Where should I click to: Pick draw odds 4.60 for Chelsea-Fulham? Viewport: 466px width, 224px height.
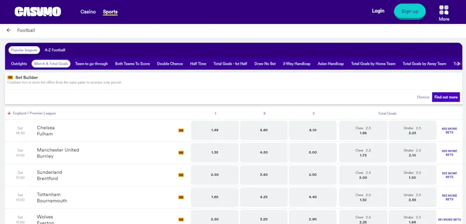pos(264,130)
